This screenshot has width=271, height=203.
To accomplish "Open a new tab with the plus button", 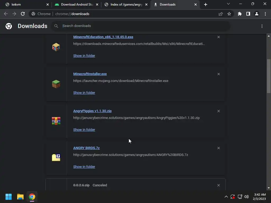I will click(205, 4).
